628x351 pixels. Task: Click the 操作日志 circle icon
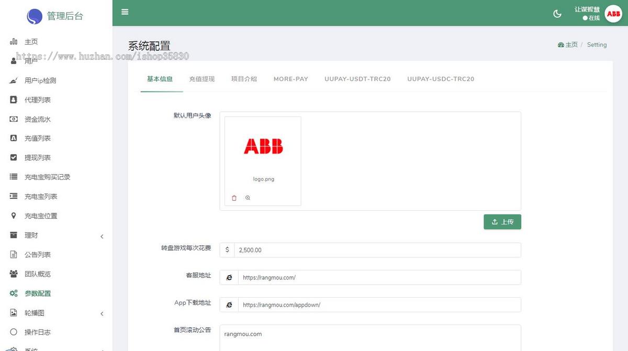tap(14, 332)
